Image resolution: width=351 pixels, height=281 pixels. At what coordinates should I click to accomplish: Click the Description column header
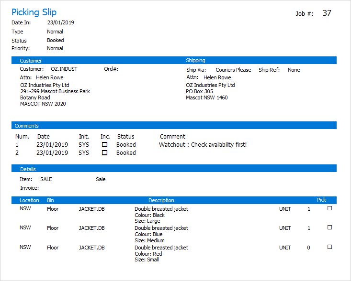click(161, 200)
